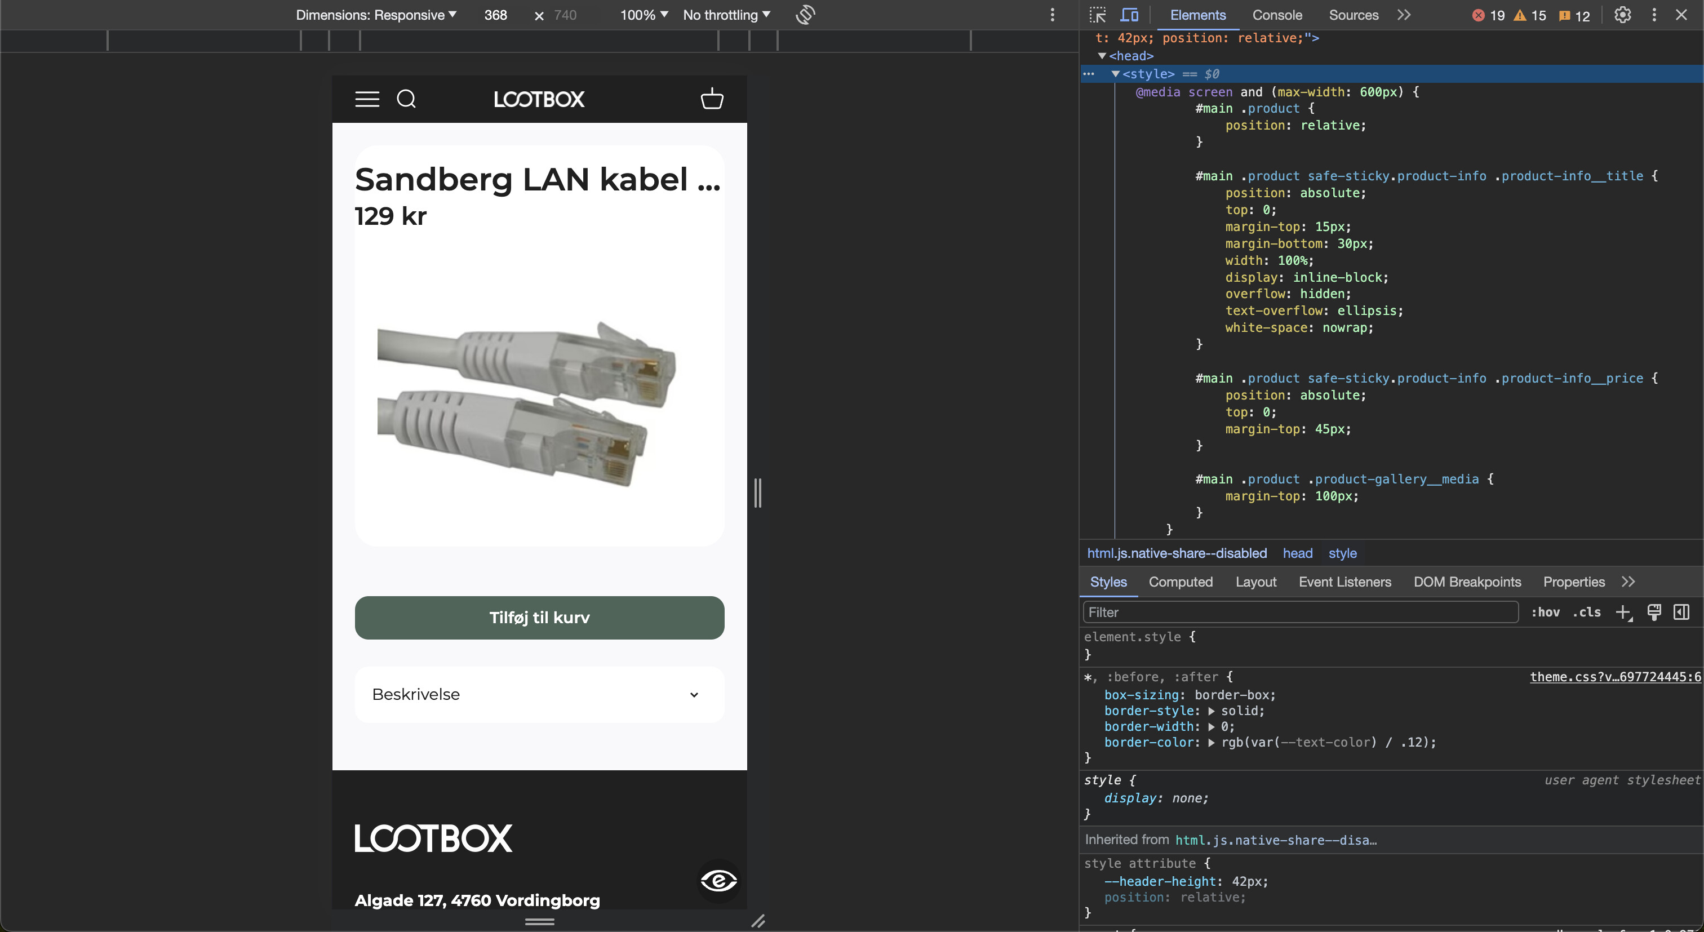The height and width of the screenshot is (932, 1704).
Task: Toggle the .cls element classes panel
Action: click(x=1587, y=613)
